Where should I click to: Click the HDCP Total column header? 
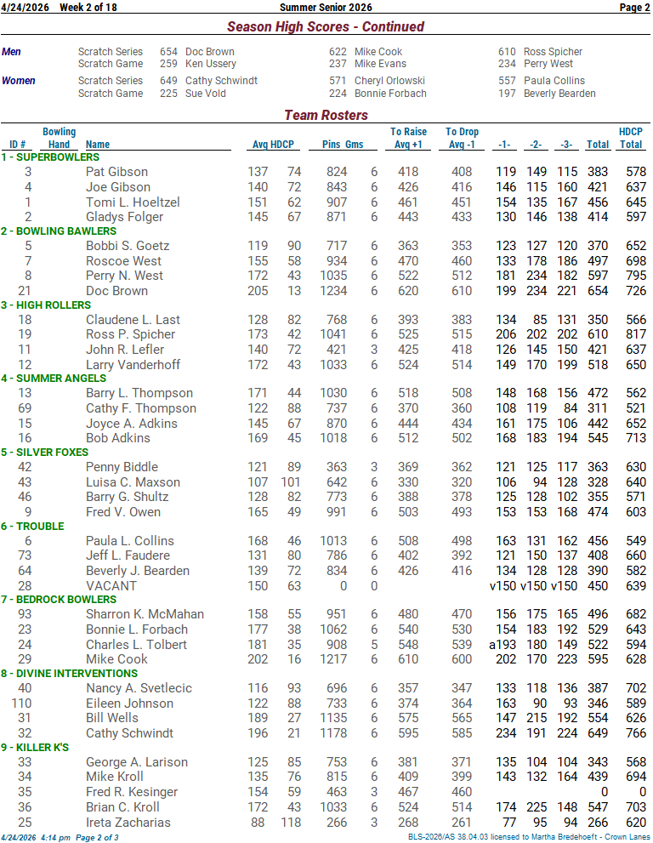point(631,138)
